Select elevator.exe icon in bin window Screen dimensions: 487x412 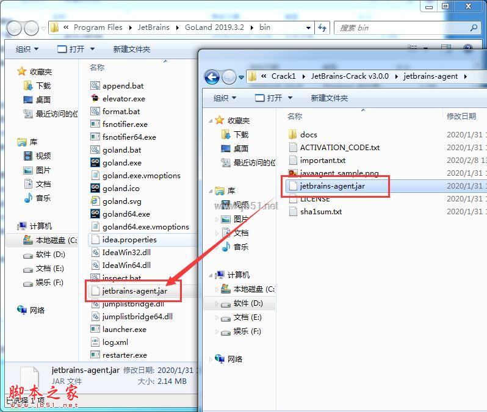tap(95, 98)
